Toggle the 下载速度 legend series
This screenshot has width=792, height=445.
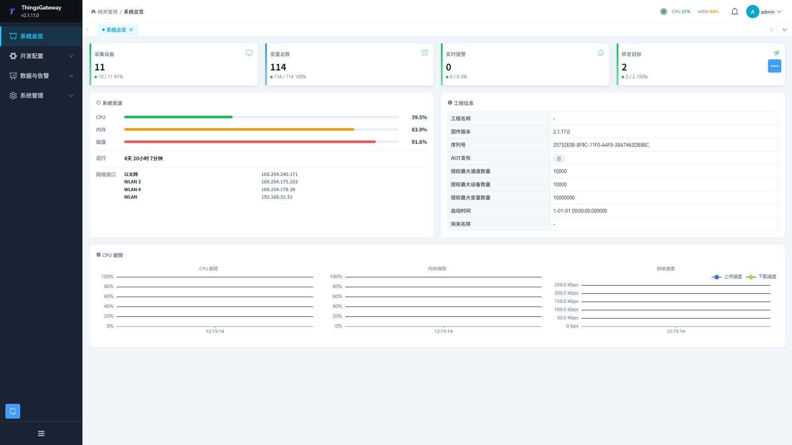point(761,277)
